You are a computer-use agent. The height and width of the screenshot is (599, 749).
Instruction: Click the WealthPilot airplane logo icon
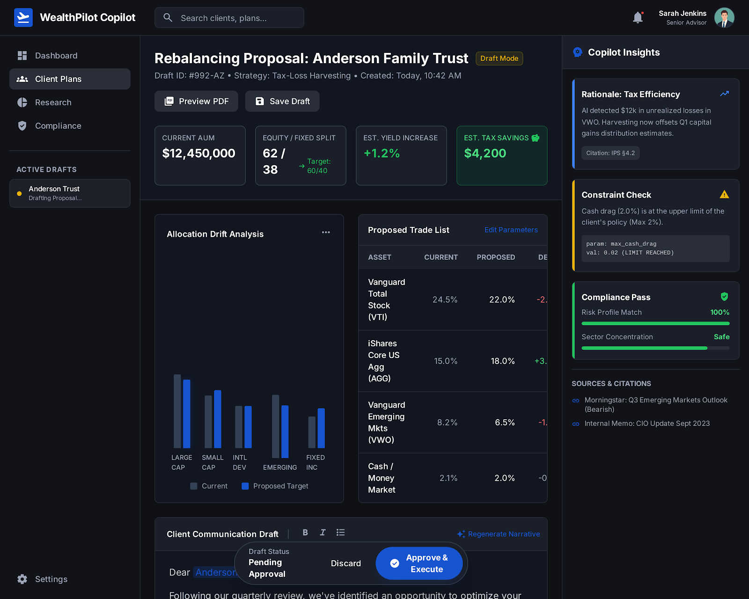click(23, 18)
